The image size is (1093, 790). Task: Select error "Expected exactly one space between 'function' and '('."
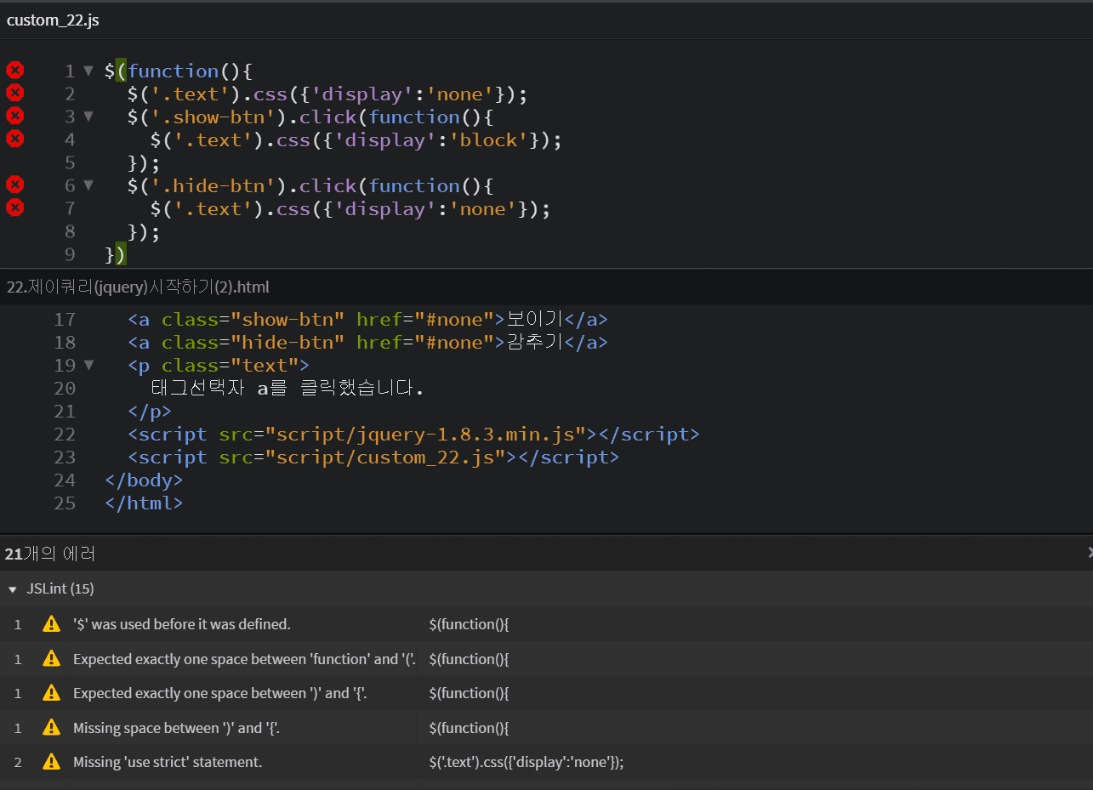pyautogui.click(x=244, y=659)
